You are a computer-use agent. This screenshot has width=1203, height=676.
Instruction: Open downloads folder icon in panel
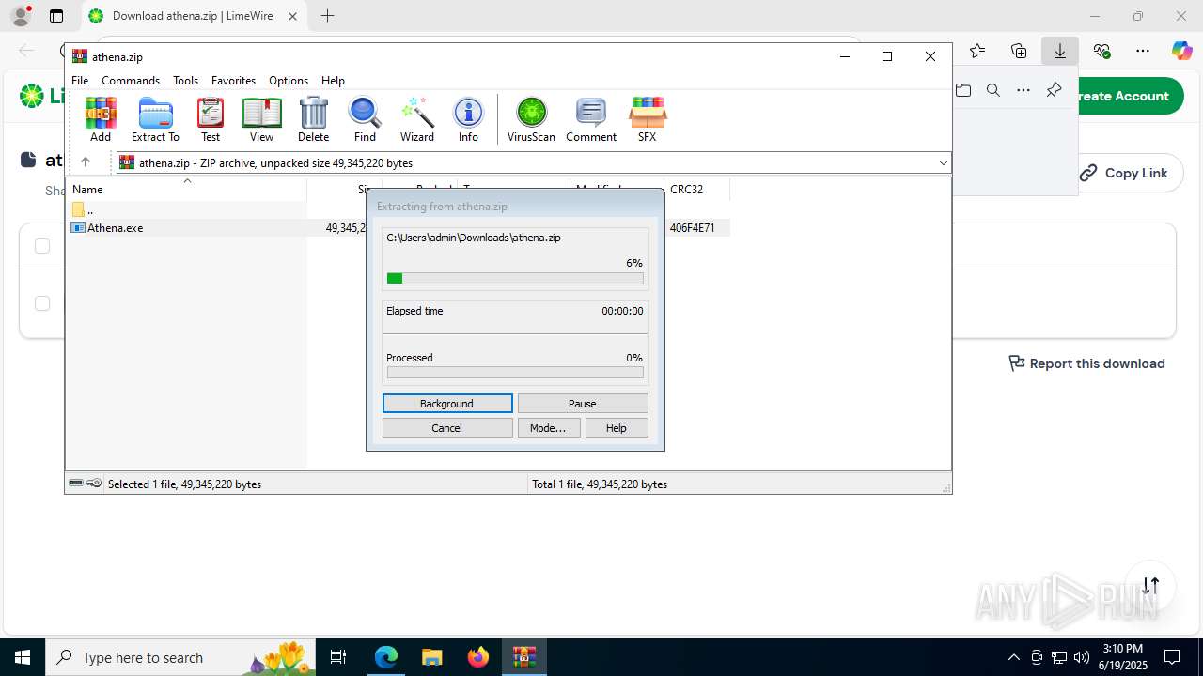tap(963, 90)
